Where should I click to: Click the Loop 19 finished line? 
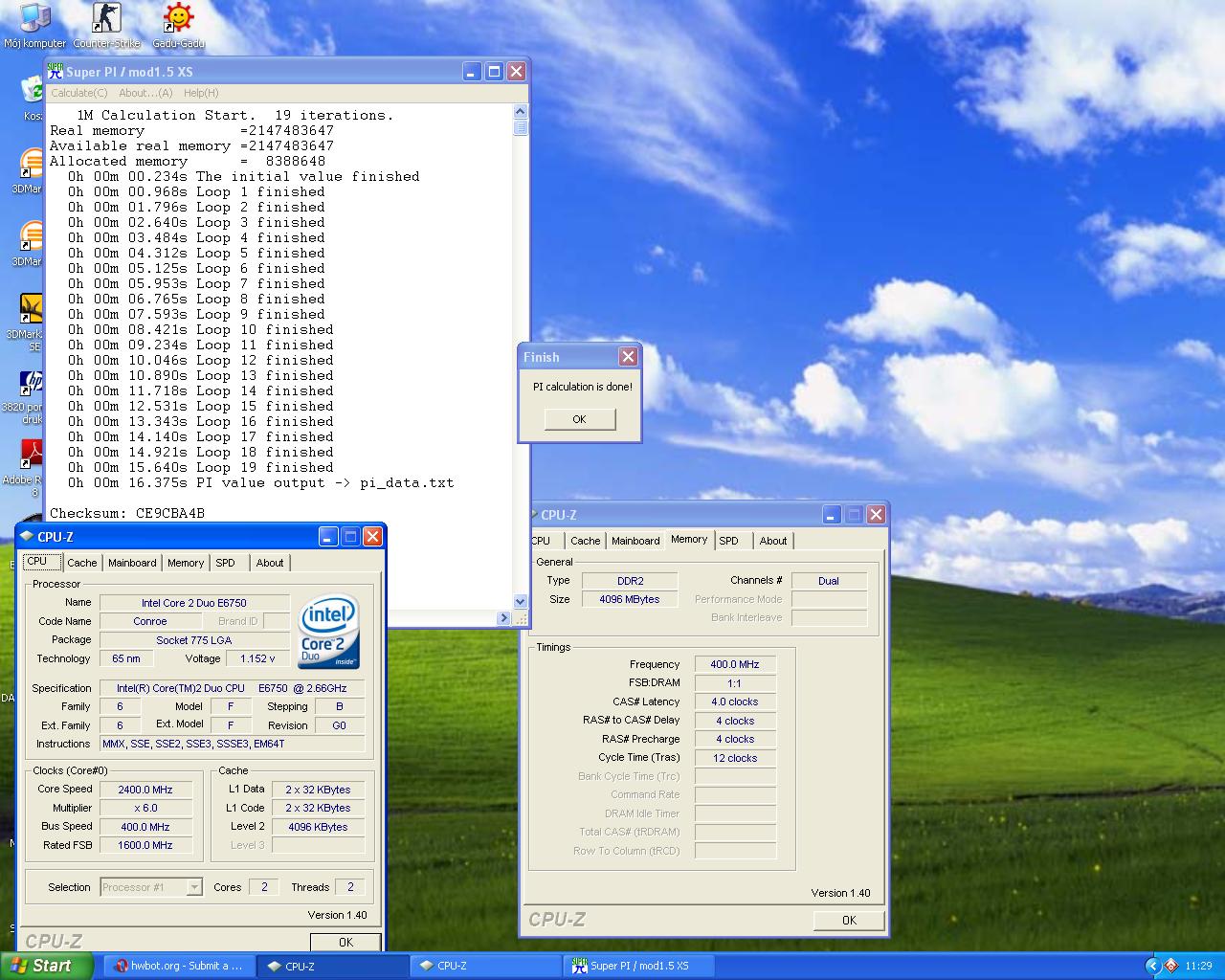tap(201, 467)
